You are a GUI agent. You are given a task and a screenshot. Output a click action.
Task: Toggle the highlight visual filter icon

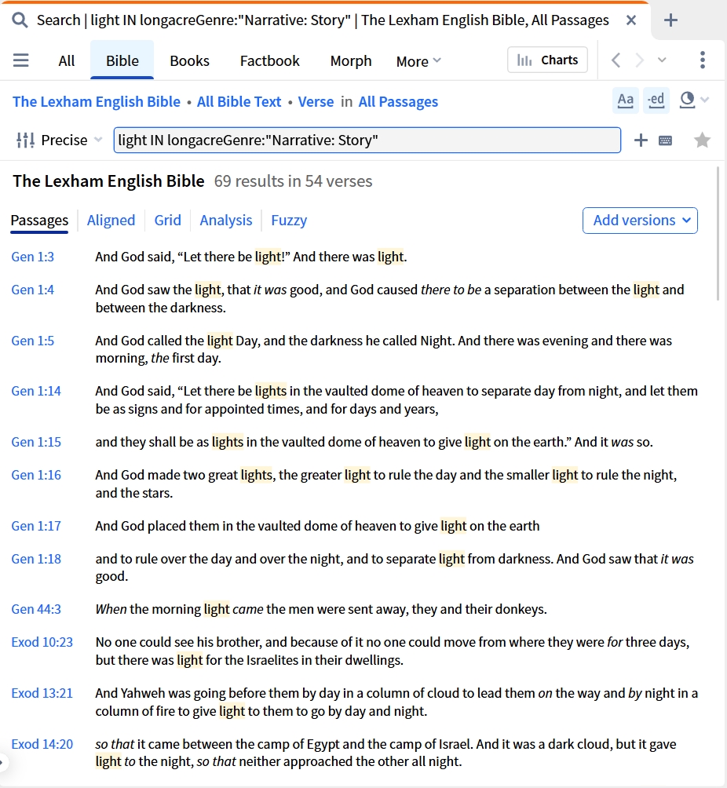click(x=687, y=100)
